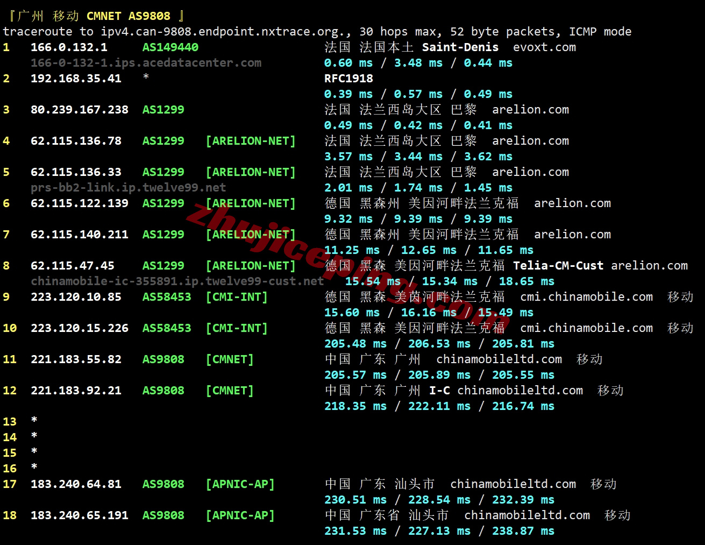Click chinamobileltd.com on hop 11
This screenshot has width=705, height=545.
coord(499,359)
